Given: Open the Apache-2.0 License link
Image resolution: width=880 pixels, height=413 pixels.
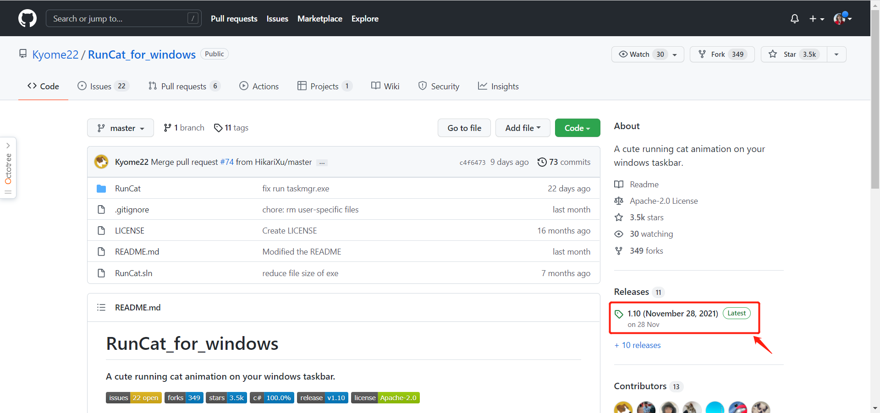Looking at the screenshot, I should (x=656, y=201).
